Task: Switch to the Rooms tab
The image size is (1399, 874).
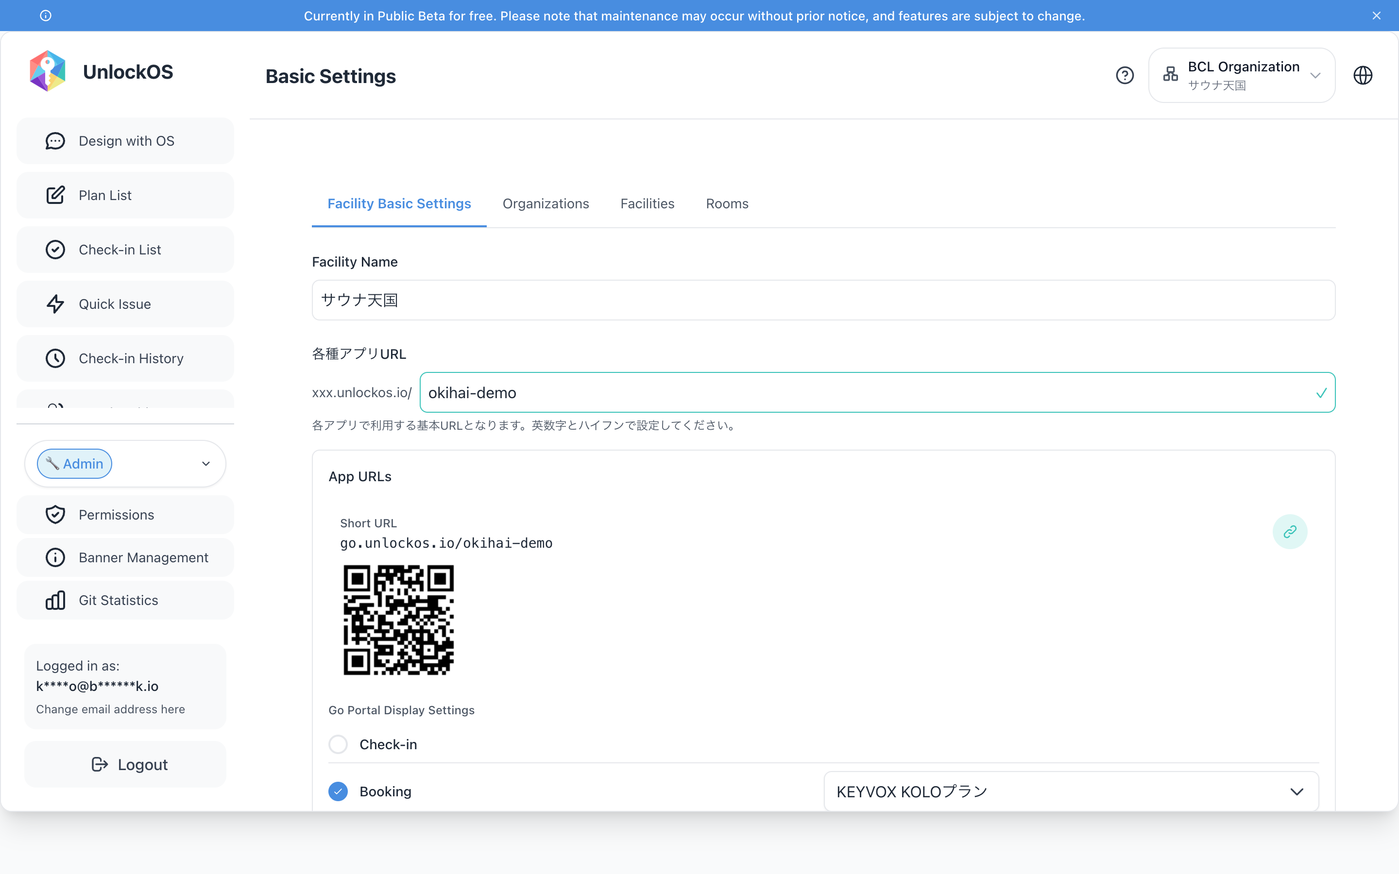Action: 727,203
